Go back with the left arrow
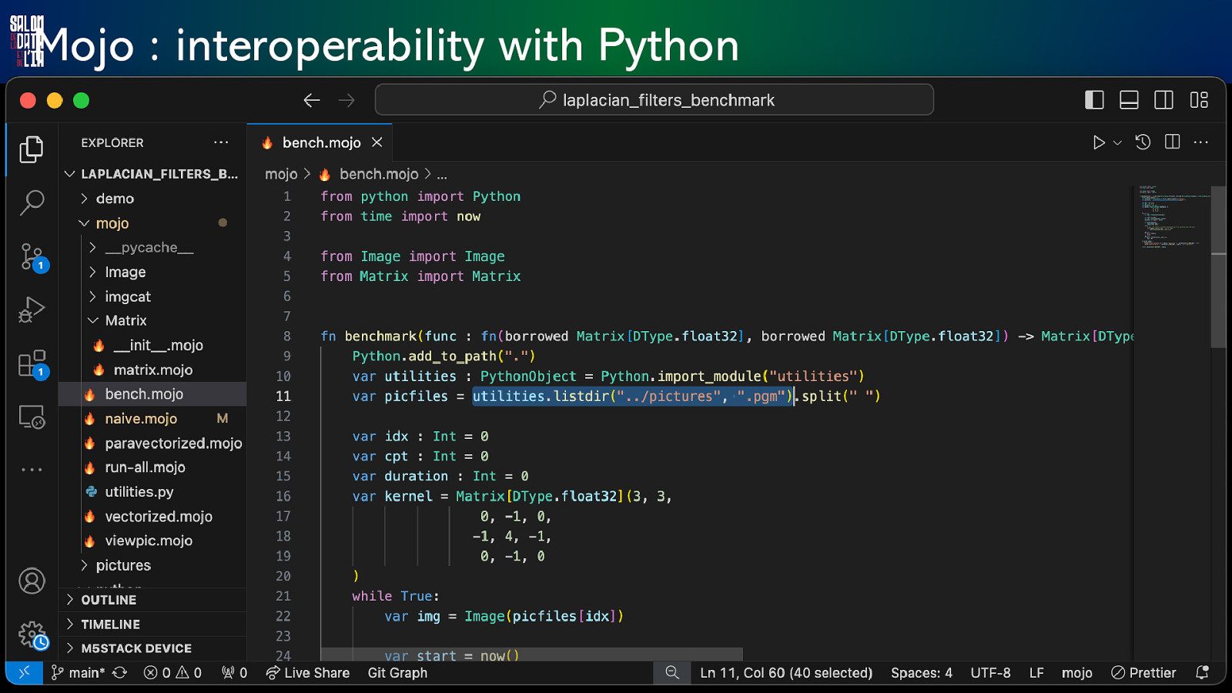 [x=312, y=100]
